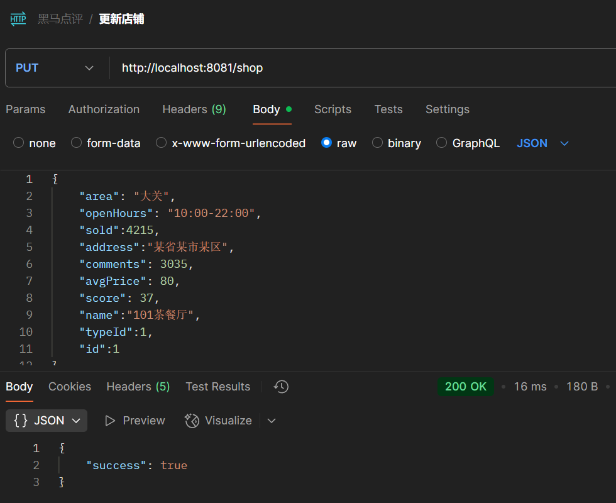The width and height of the screenshot is (616, 503).
Task: Open the PUT method dropdown
Action: point(55,68)
